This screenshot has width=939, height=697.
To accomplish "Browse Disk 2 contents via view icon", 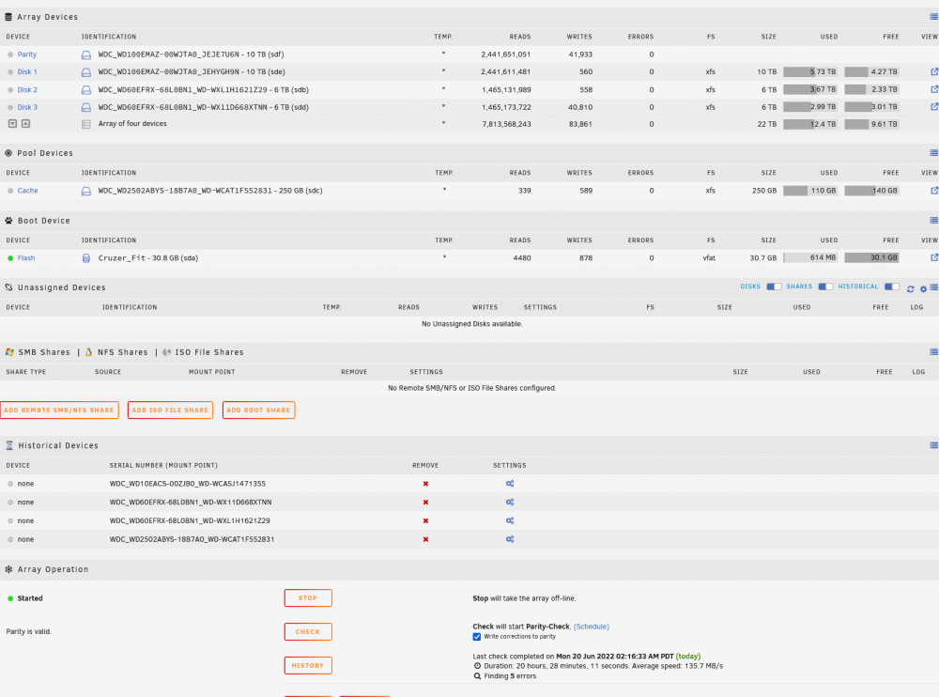I will (934, 89).
